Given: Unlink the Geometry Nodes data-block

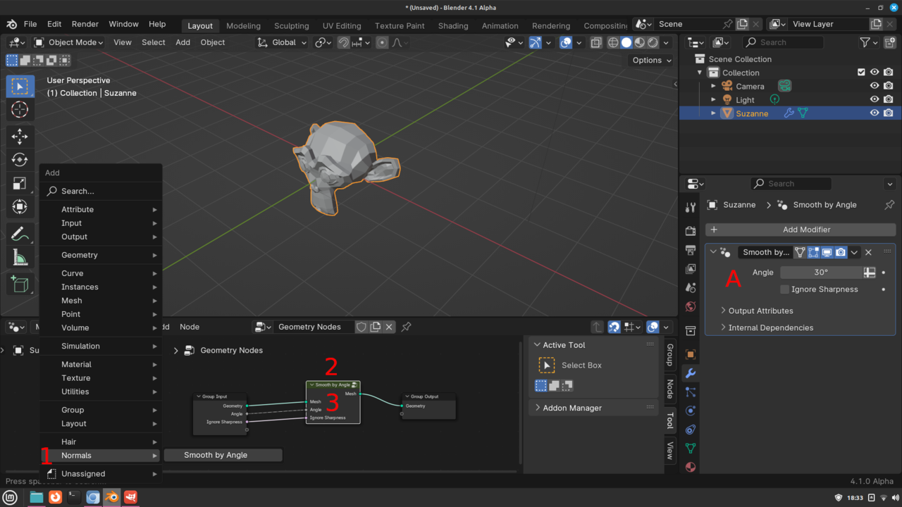Looking at the screenshot, I should tap(389, 327).
